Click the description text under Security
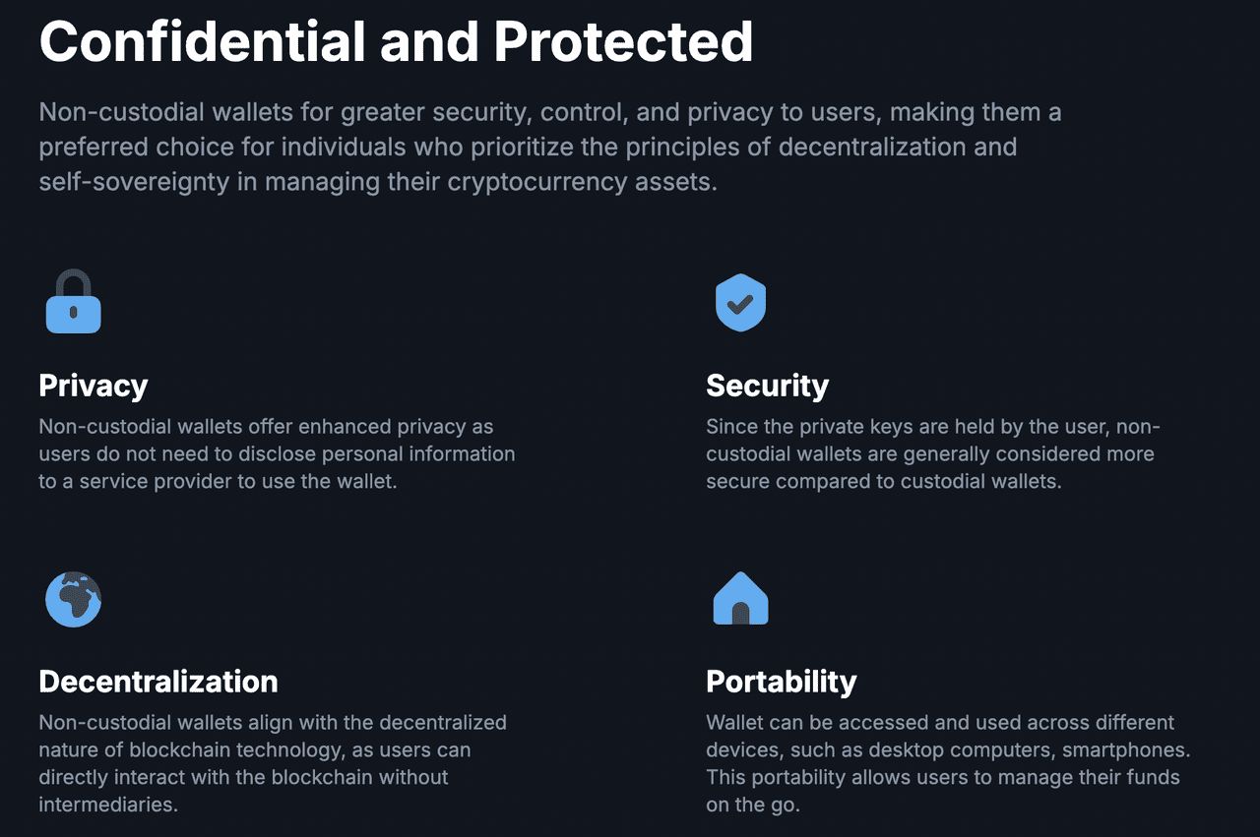 pos(930,454)
